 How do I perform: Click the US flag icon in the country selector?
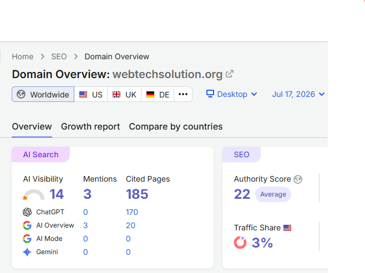click(83, 94)
